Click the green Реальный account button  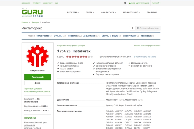(x=38, y=77)
